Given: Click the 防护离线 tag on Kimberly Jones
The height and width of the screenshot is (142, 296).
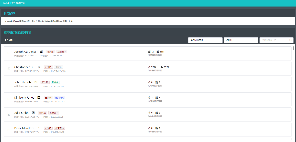Looking at the screenshot, I should [x=59, y=98].
